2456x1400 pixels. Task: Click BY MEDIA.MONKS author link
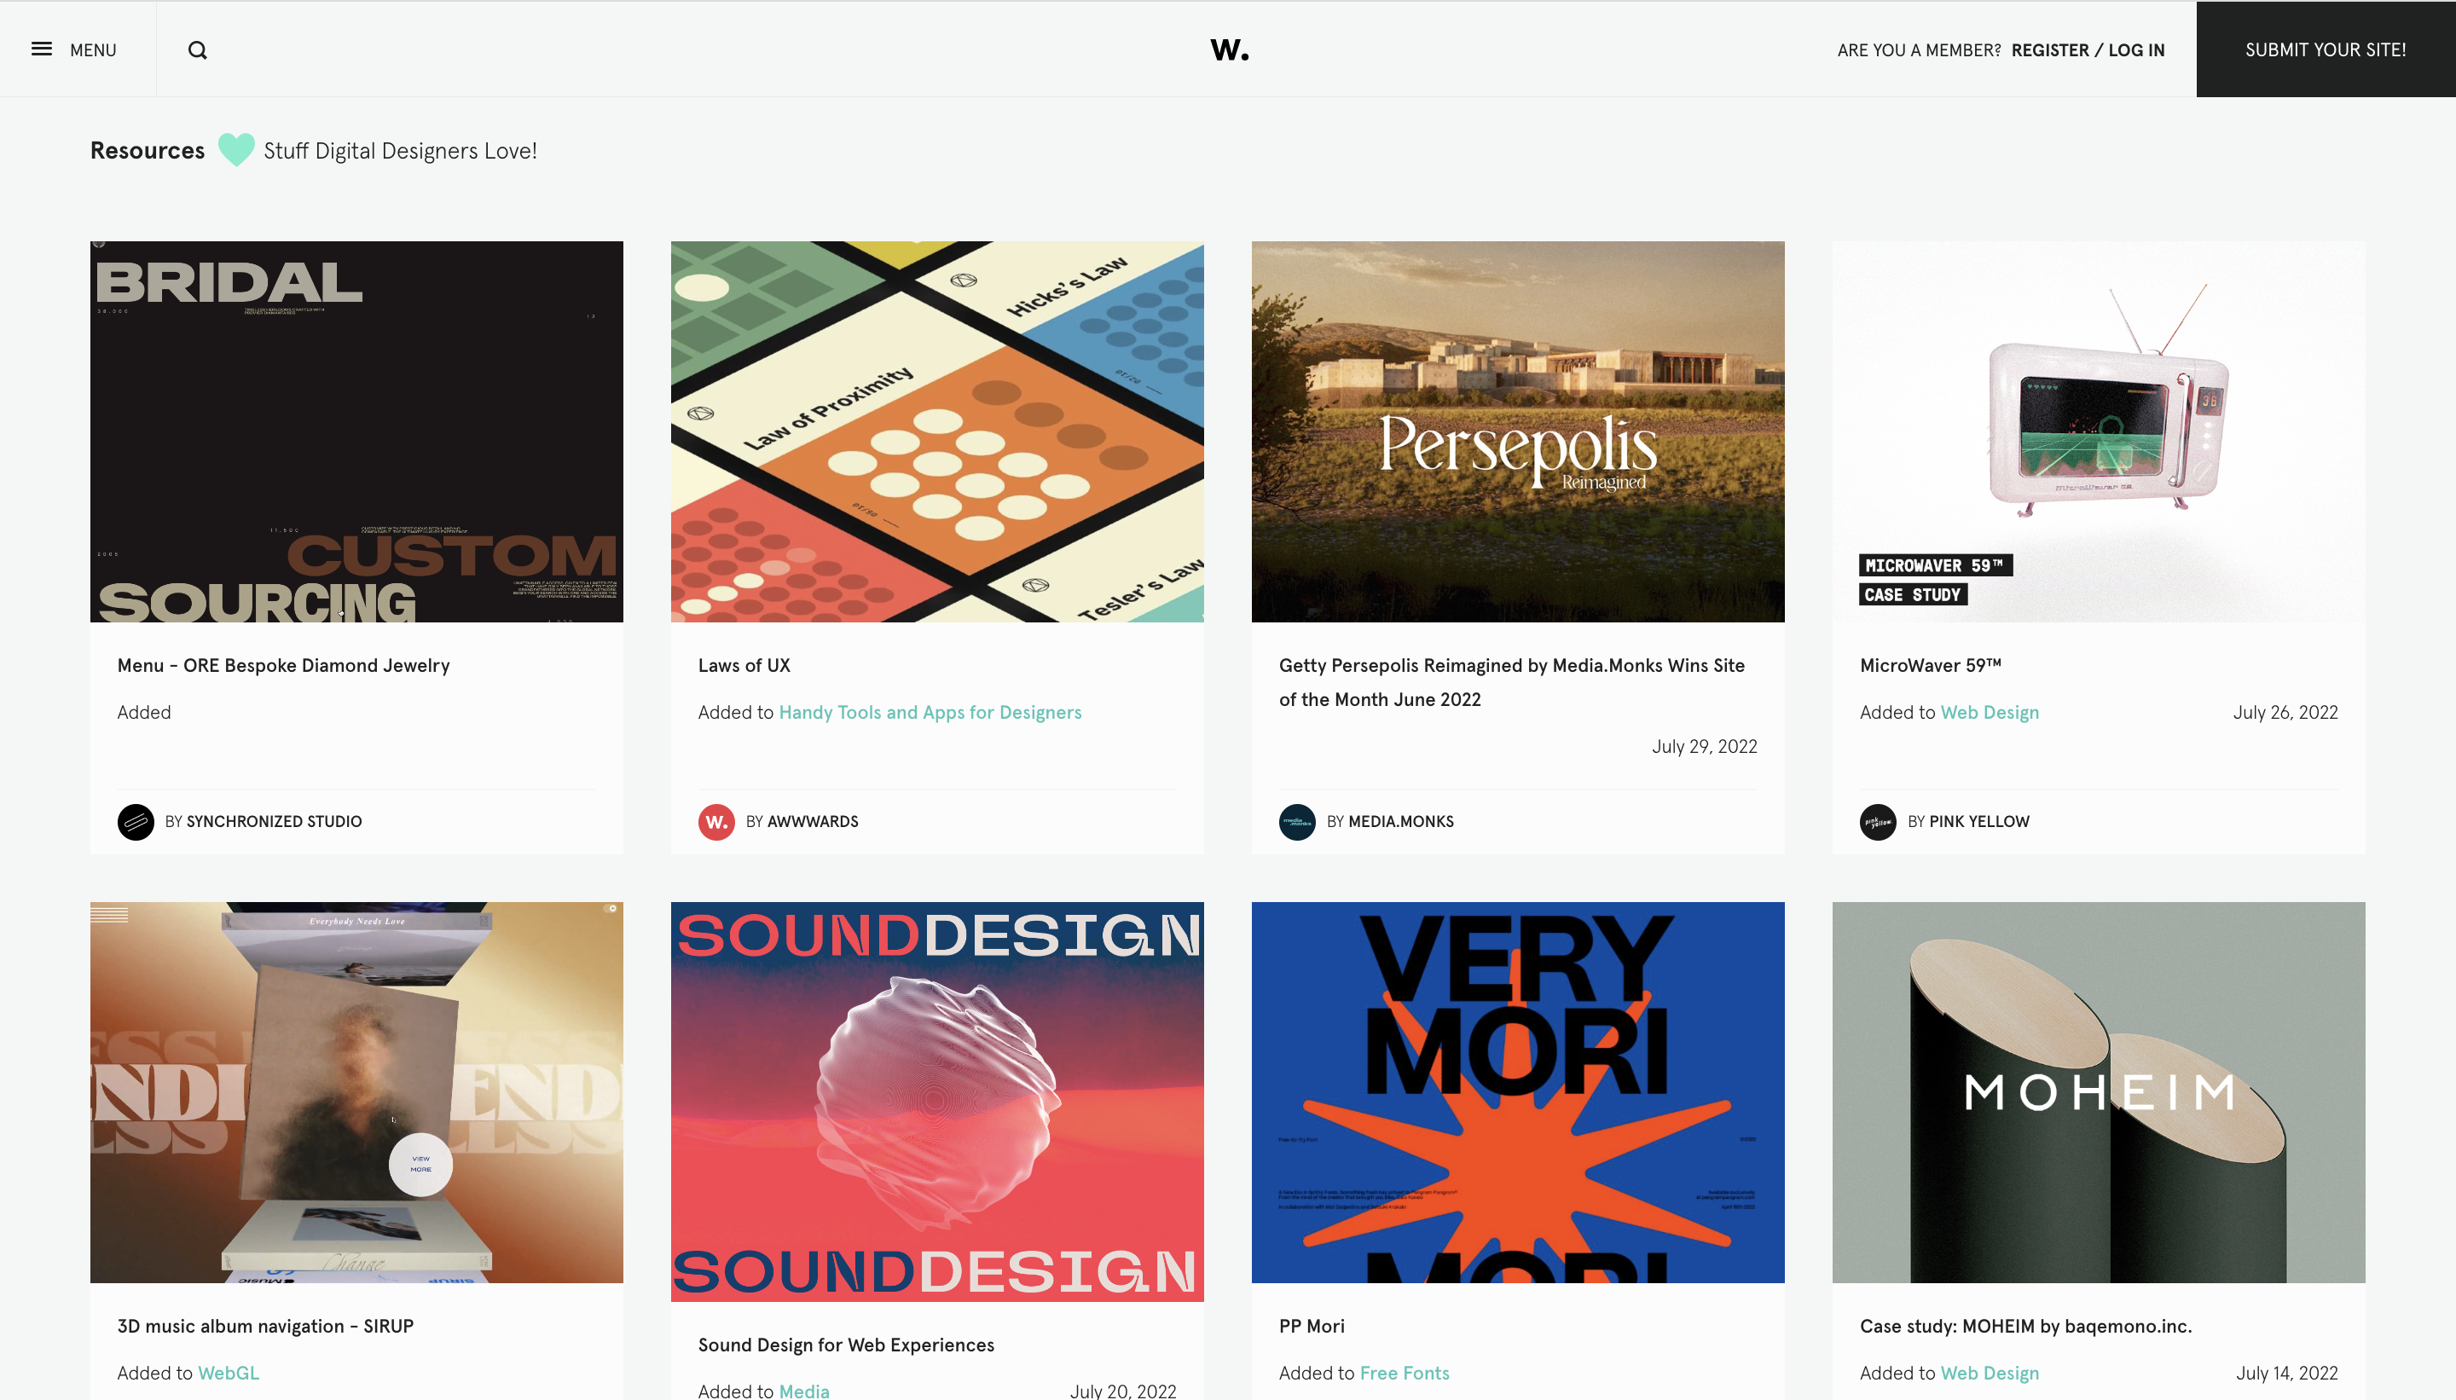1389,821
